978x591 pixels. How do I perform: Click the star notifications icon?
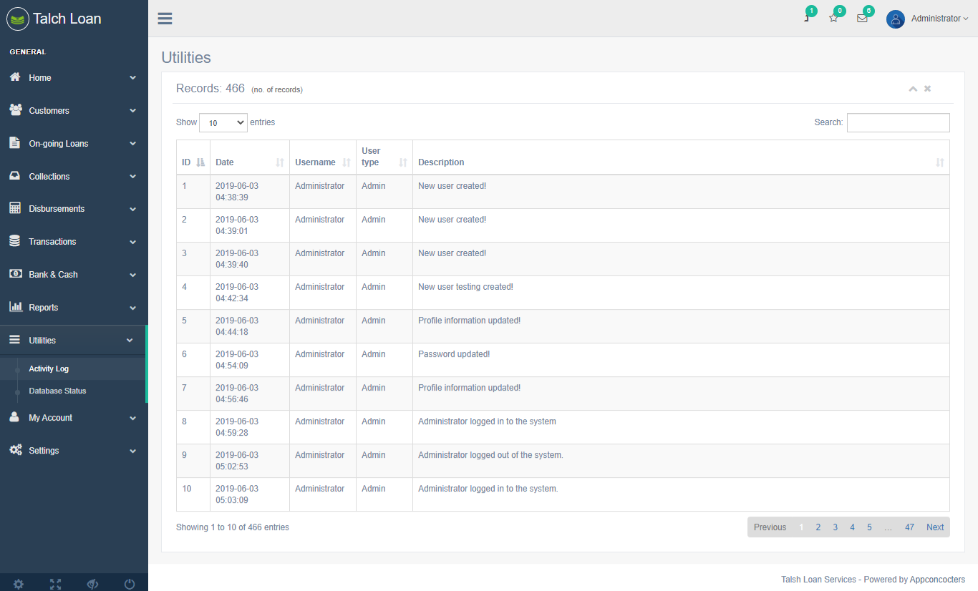pos(833,19)
